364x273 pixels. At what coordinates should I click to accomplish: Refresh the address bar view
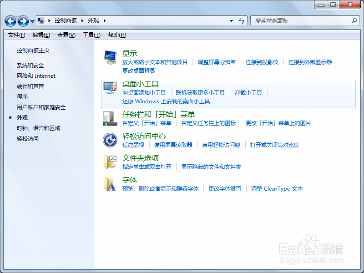tap(242, 21)
